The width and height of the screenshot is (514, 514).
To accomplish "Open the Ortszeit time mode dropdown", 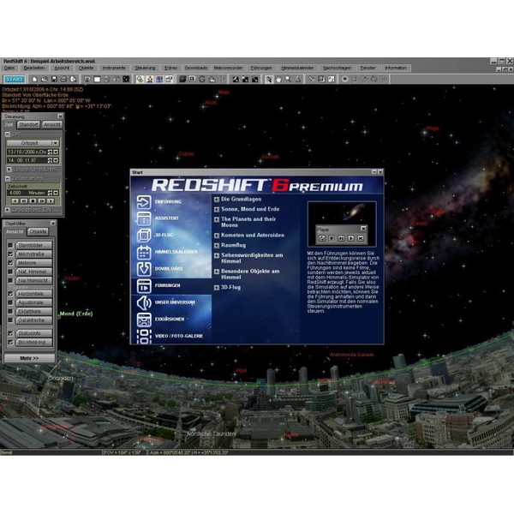I will coord(55,143).
